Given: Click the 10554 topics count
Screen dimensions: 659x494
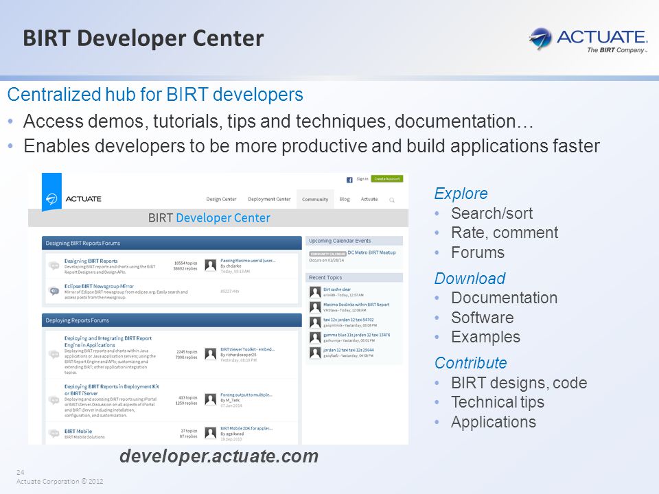Looking at the screenshot, I should 185,263.
